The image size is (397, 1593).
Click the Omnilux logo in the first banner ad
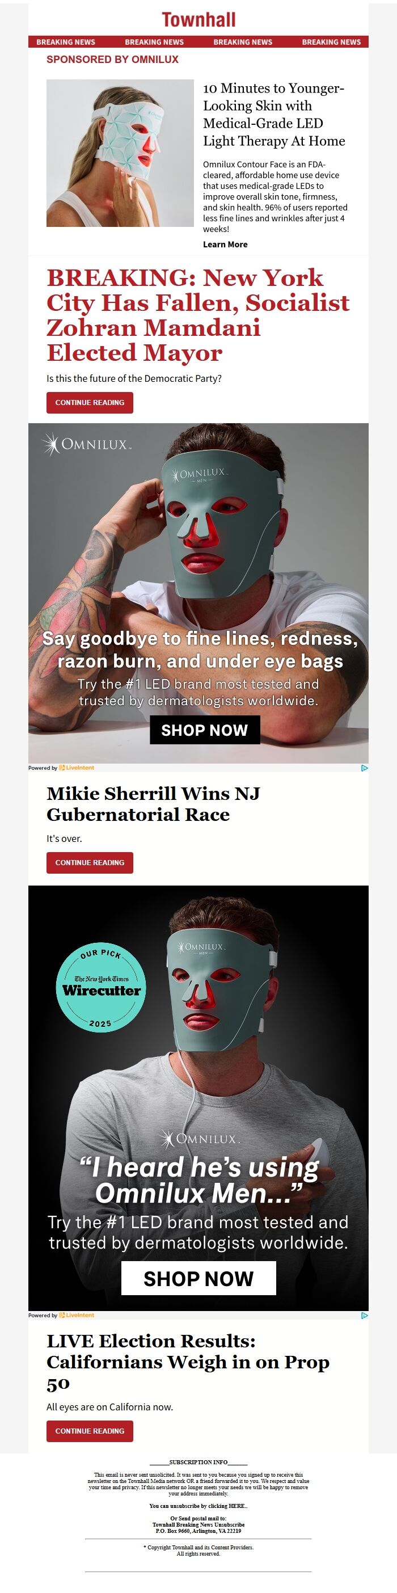point(86,445)
